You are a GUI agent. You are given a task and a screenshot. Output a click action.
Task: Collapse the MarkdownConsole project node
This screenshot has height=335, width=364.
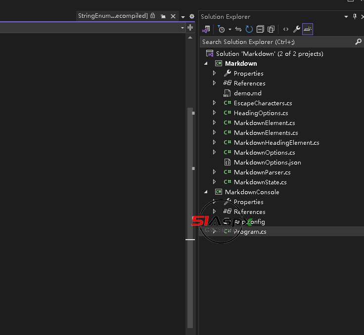(x=206, y=192)
